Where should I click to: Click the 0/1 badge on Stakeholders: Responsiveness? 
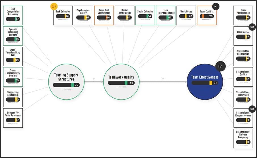coord(252,109)
